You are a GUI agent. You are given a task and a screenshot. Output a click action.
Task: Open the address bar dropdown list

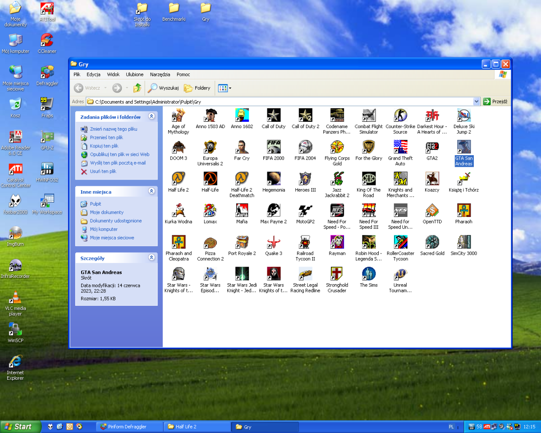coord(477,101)
